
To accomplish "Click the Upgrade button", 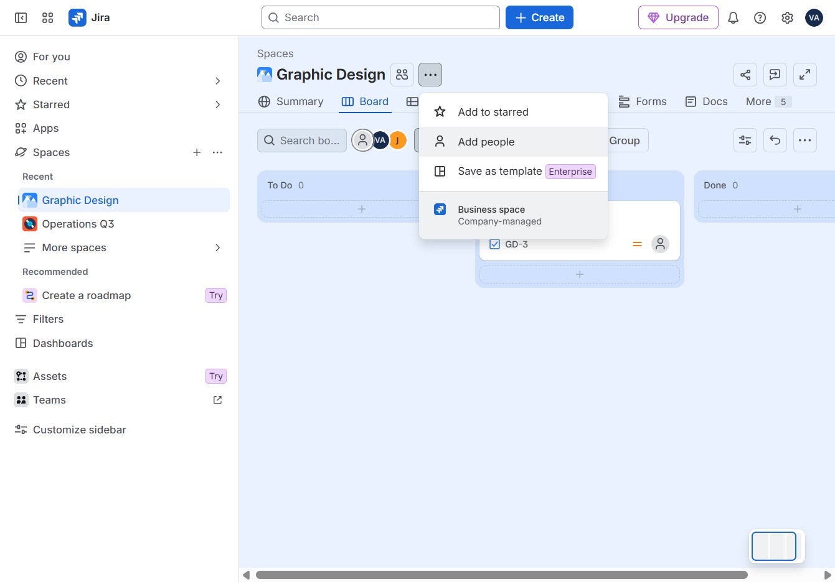I will point(678,17).
